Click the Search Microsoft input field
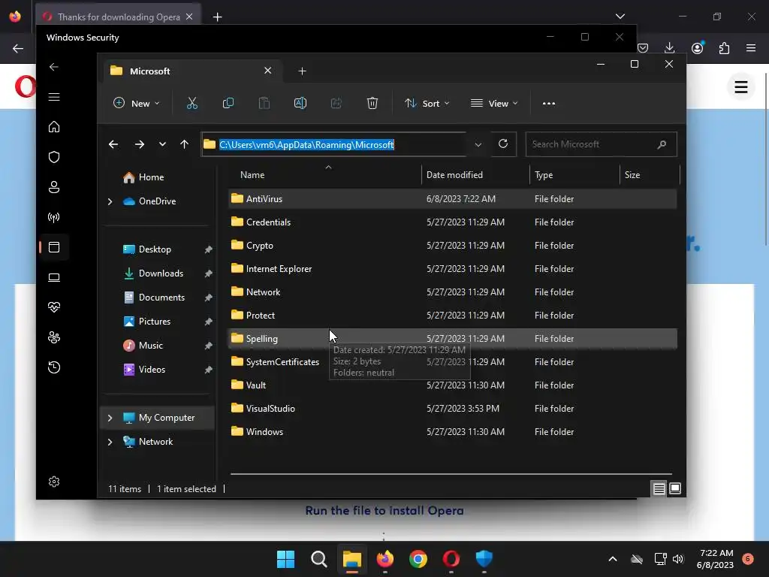The width and height of the screenshot is (769, 577). click(x=602, y=144)
